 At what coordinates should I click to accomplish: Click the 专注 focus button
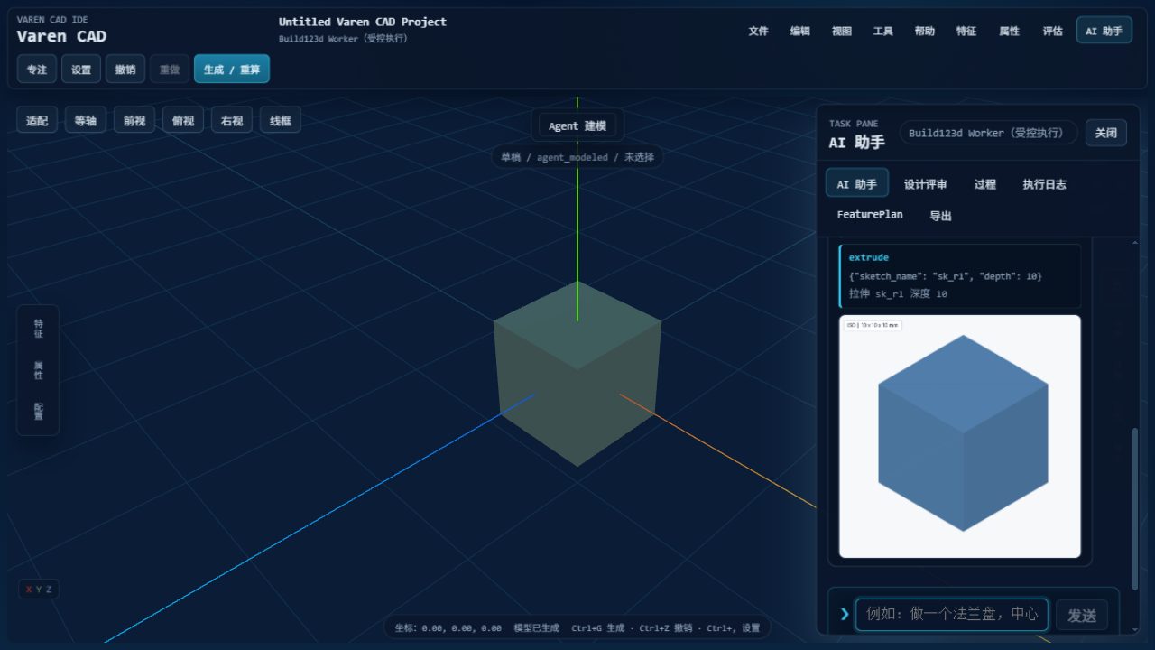point(37,70)
